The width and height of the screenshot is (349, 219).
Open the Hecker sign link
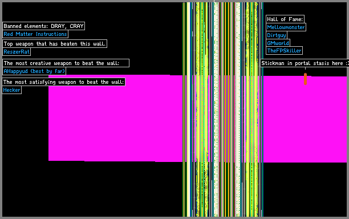pos(12,90)
